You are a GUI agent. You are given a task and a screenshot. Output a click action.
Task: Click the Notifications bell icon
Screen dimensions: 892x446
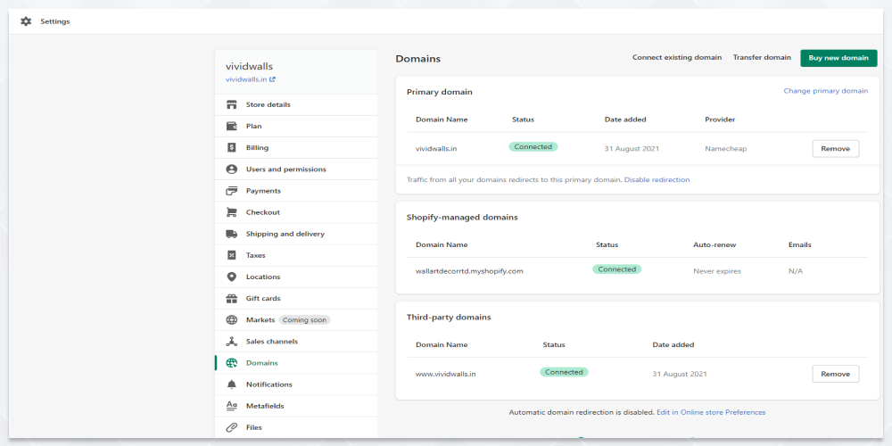click(232, 384)
